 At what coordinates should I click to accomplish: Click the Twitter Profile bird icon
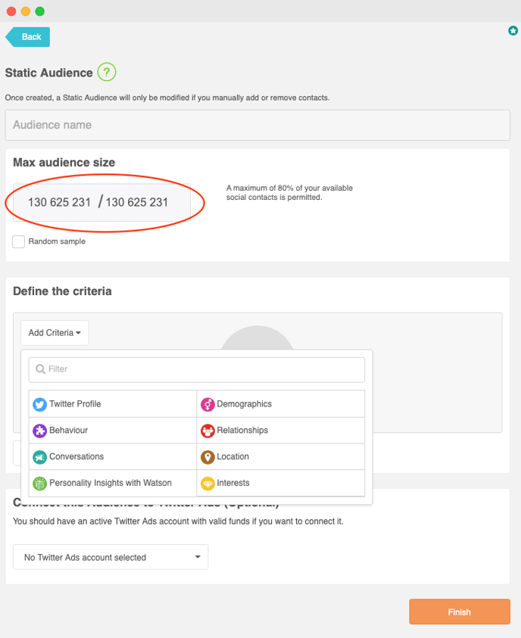click(x=39, y=404)
